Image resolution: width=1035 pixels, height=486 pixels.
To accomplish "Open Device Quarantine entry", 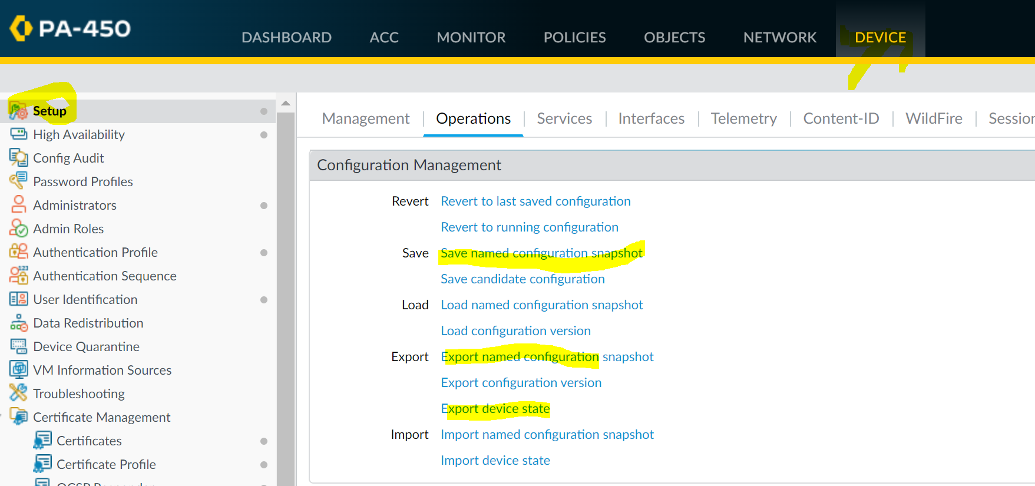I will (87, 346).
